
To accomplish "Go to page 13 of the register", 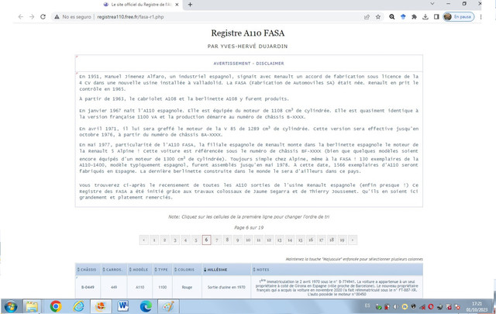I will (x=279, y=240).
